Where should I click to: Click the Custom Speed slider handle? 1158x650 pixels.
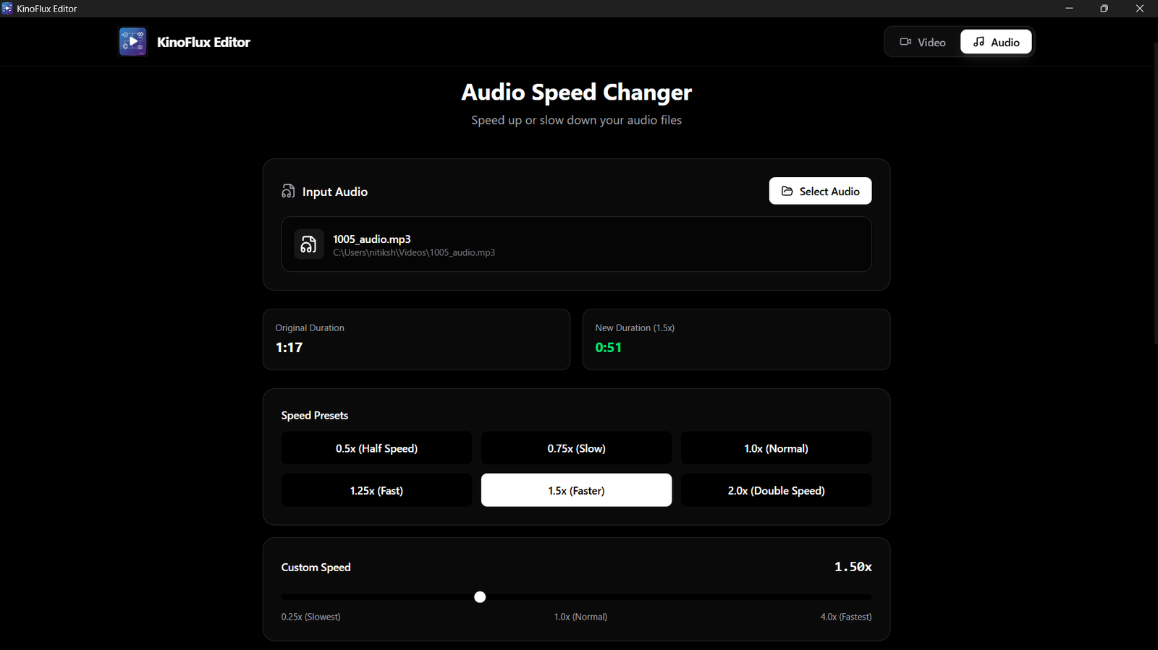point(480,597)
